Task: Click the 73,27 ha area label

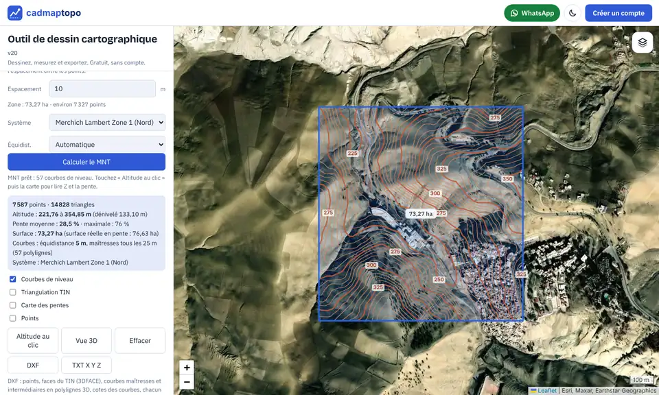Action: [421, 214]
